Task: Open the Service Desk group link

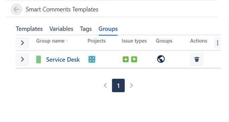Action: [63, 60]
